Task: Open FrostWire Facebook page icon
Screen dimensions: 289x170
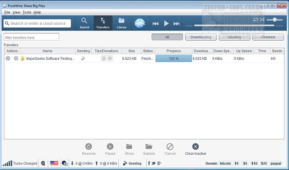Action: pos(149,163)
